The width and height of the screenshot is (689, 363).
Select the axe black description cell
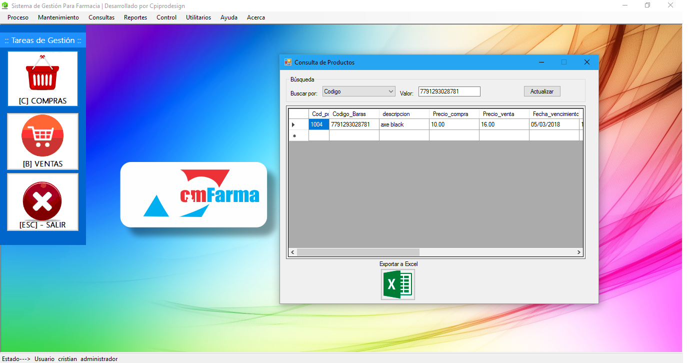pyautogui.click(x=403, y=124)
